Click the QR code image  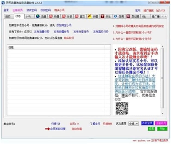122,108
